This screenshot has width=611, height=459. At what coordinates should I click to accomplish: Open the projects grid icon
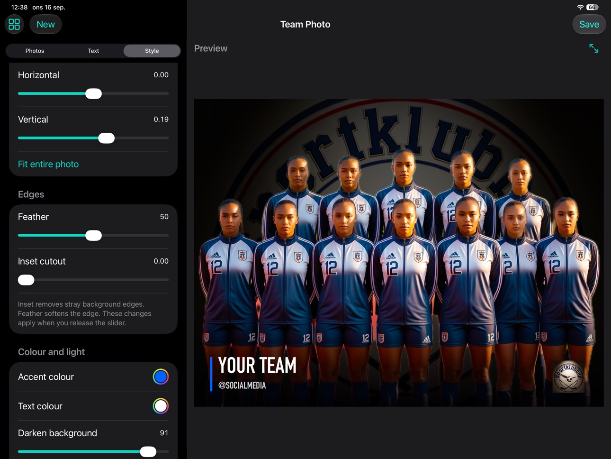click(14, 24)
